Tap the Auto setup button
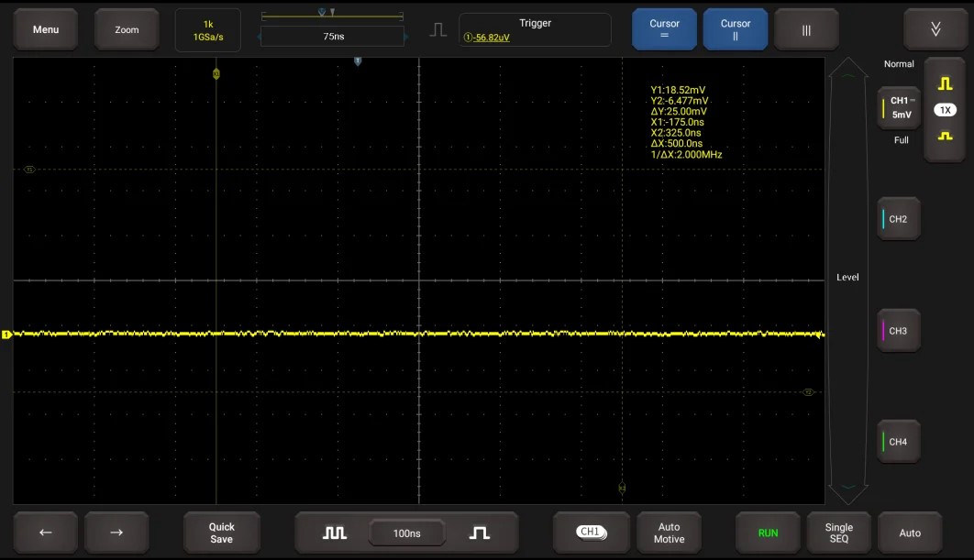This screenshot has width=974, height=560. 910,533
